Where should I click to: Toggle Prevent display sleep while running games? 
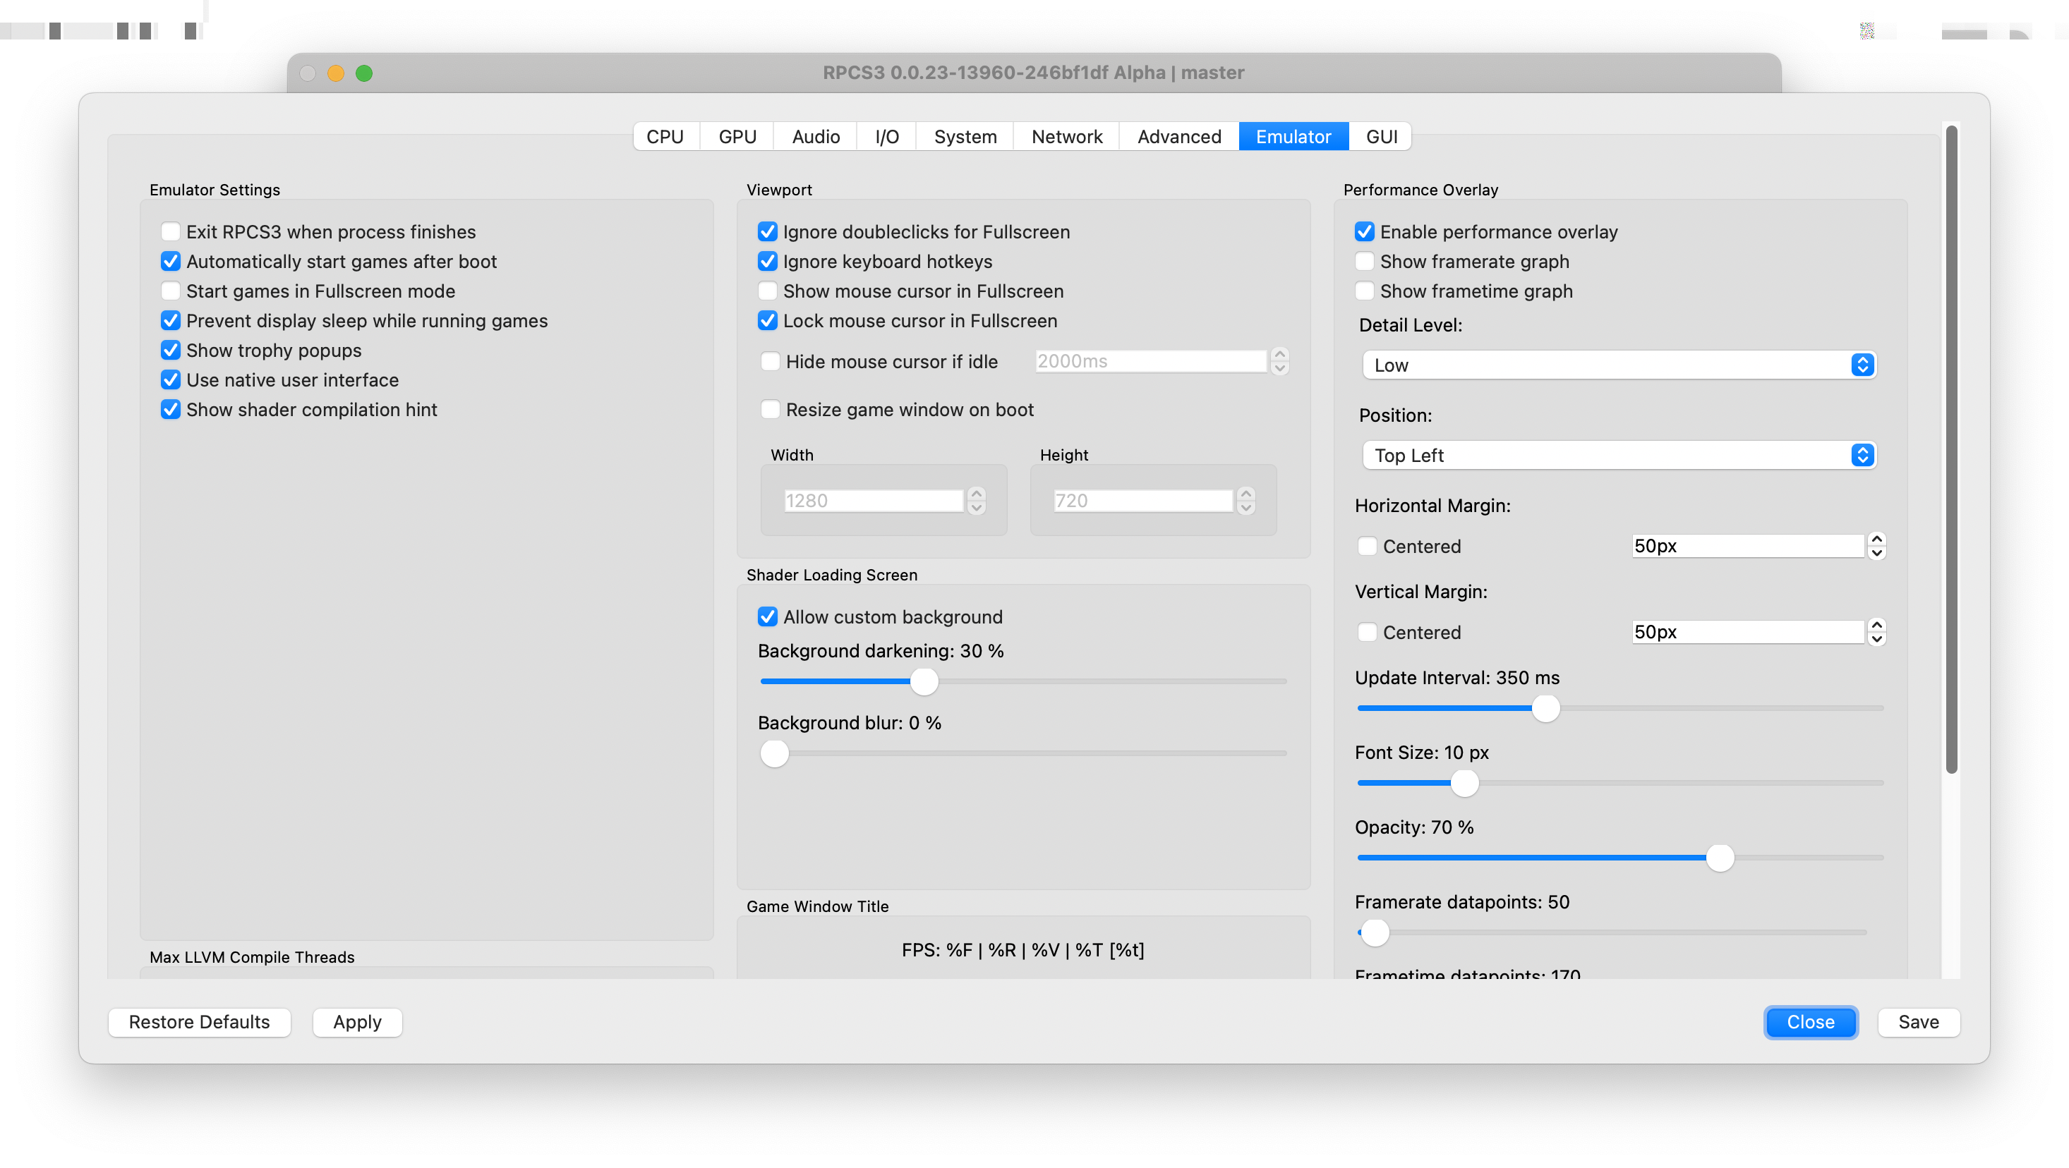click(170, 321)
